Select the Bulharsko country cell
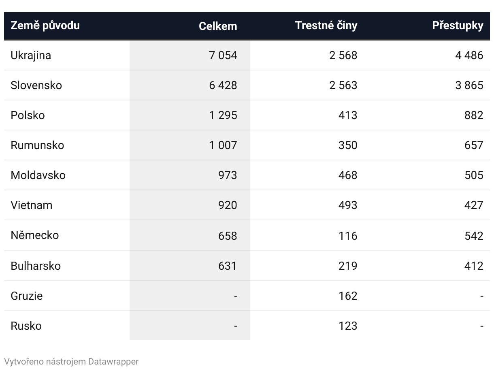Image resolution: width=494 pixels, height=371 pixels. point(36,266)
